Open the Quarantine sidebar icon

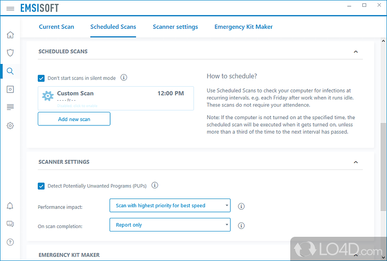(10, 89)
